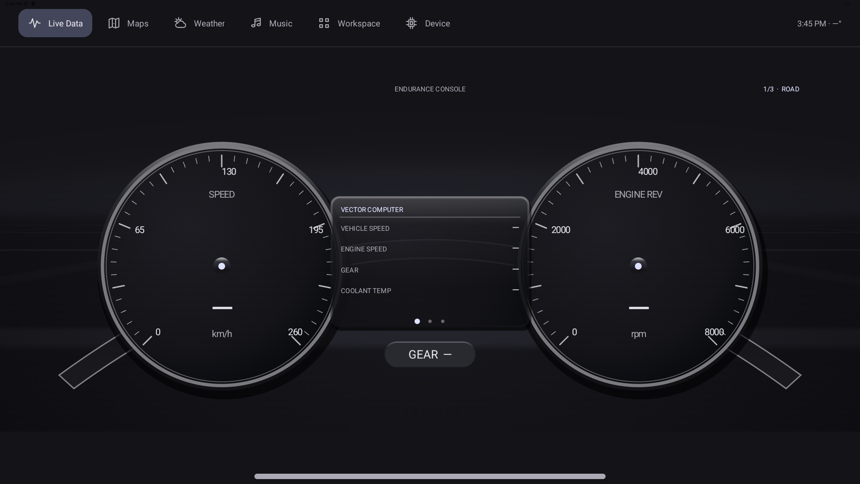This screenshot has height=484, width=860.
Task: Open the Device tab
Action: point(428,23)
